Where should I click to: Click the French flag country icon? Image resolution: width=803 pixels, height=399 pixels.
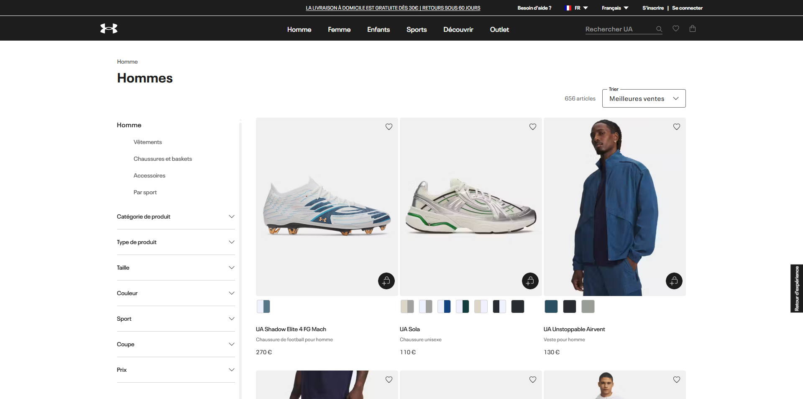[x=568, y=8]
